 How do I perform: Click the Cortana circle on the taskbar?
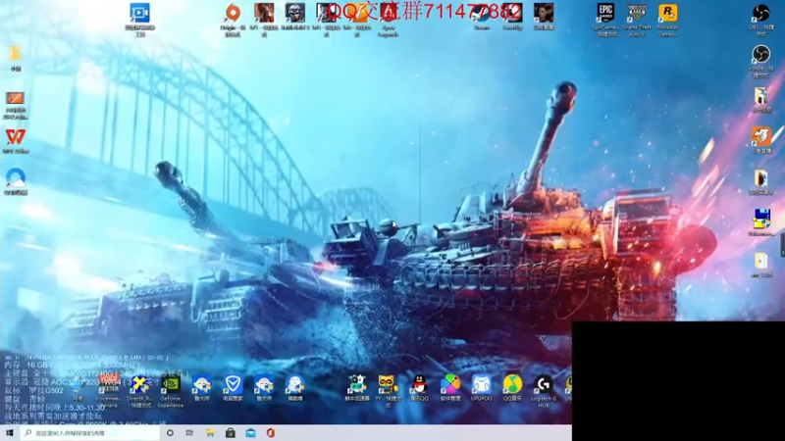click(170, 433)
